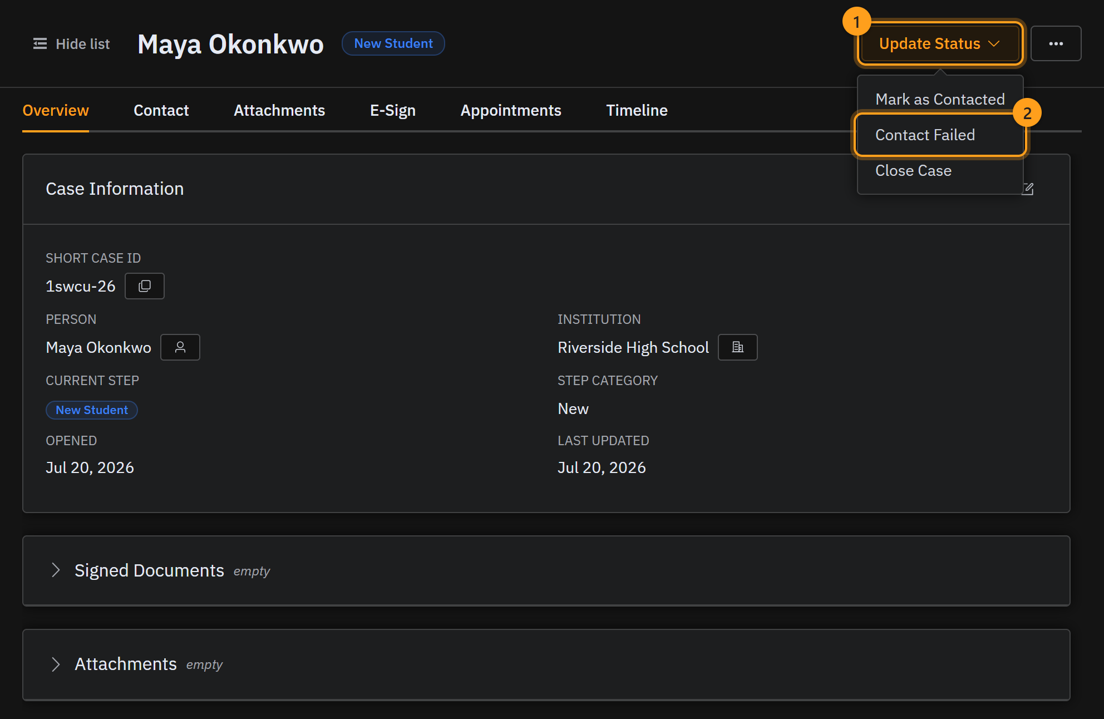Click the Hide list menu icon

coord(40,43)
